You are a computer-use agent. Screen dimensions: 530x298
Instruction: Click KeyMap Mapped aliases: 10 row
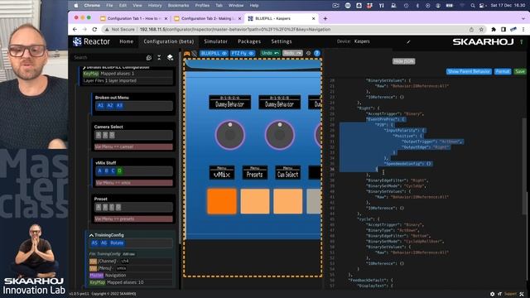(x=130, y=282)
